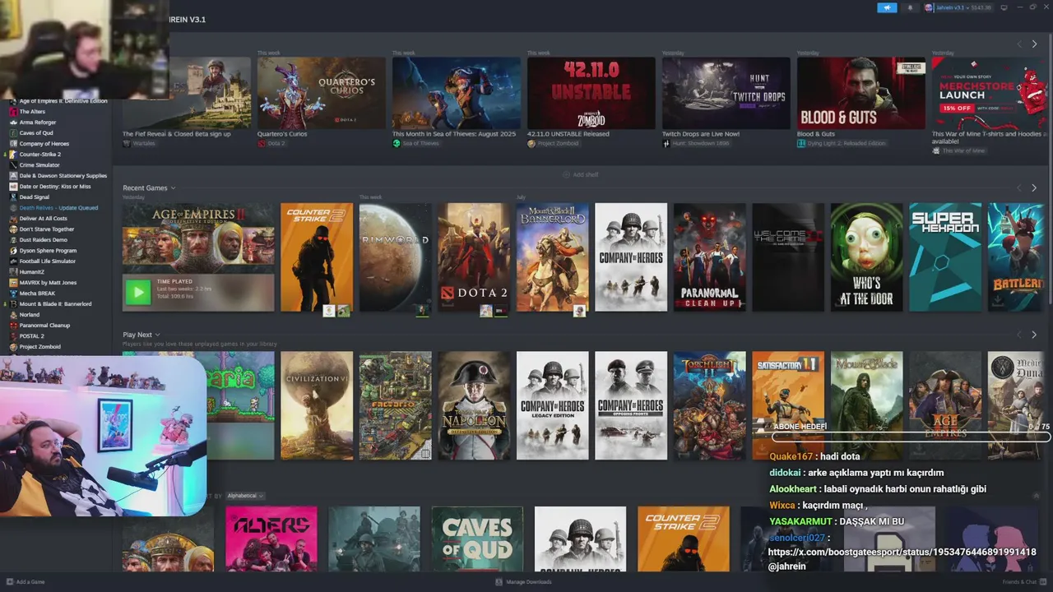Image resolution: width=1053 pixels, height=592 pixels.
Task: Click the Don't Starve Together sidebar icon
Action: point(13,229)
